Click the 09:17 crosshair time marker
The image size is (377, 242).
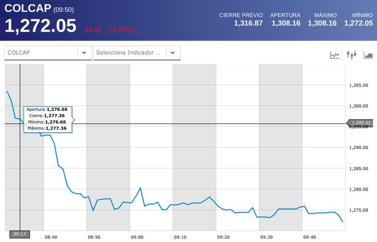(x=20, y=234)
